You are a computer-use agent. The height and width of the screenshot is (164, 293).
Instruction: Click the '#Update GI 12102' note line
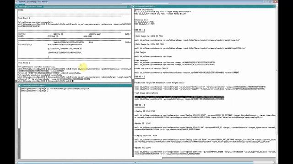[x=142, y=123]
